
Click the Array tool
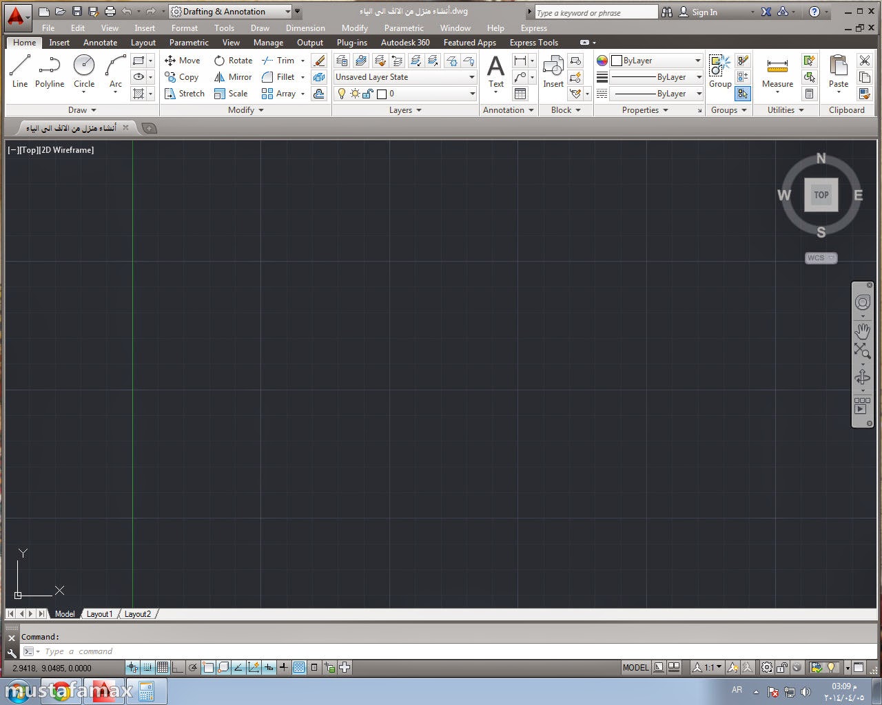pyautogui.click(x=279, y=94)
